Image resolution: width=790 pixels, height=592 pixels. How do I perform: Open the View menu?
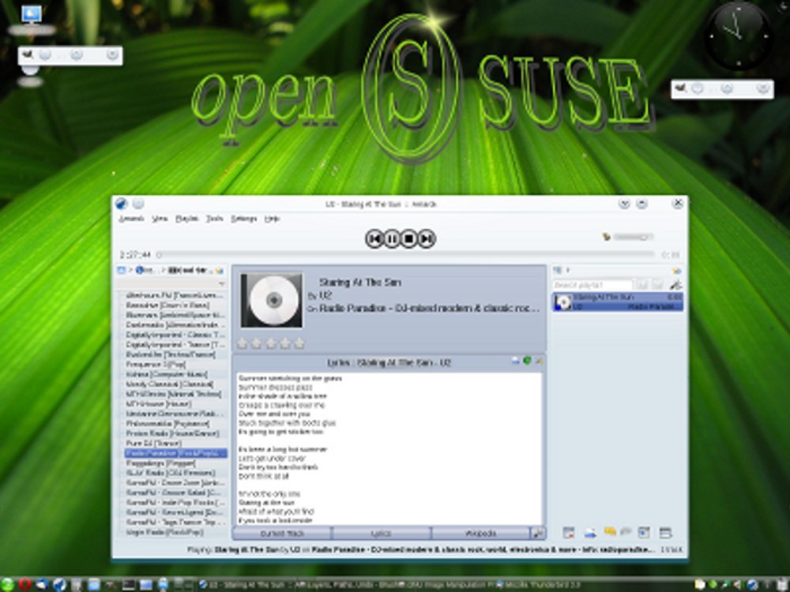click(160, 219)
